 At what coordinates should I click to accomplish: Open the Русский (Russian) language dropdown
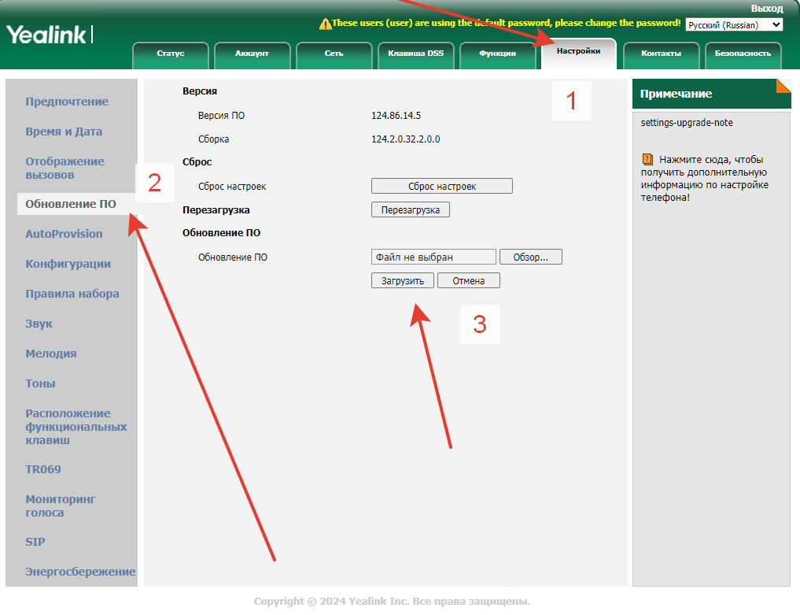click(734, 25)
